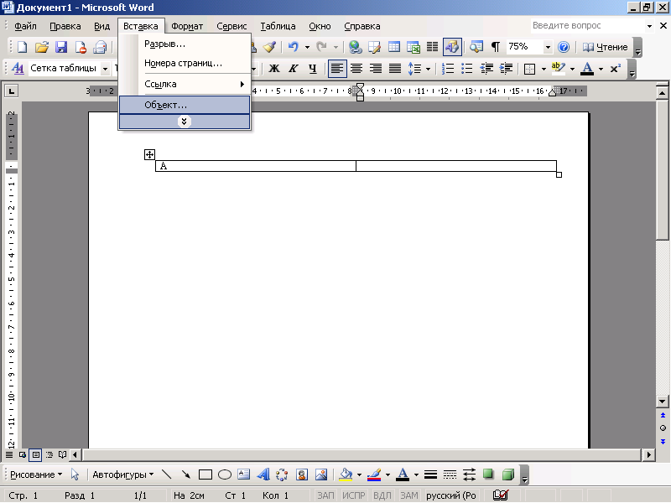
Task: Click the Insert Table icon
Action: click(393, 47)
